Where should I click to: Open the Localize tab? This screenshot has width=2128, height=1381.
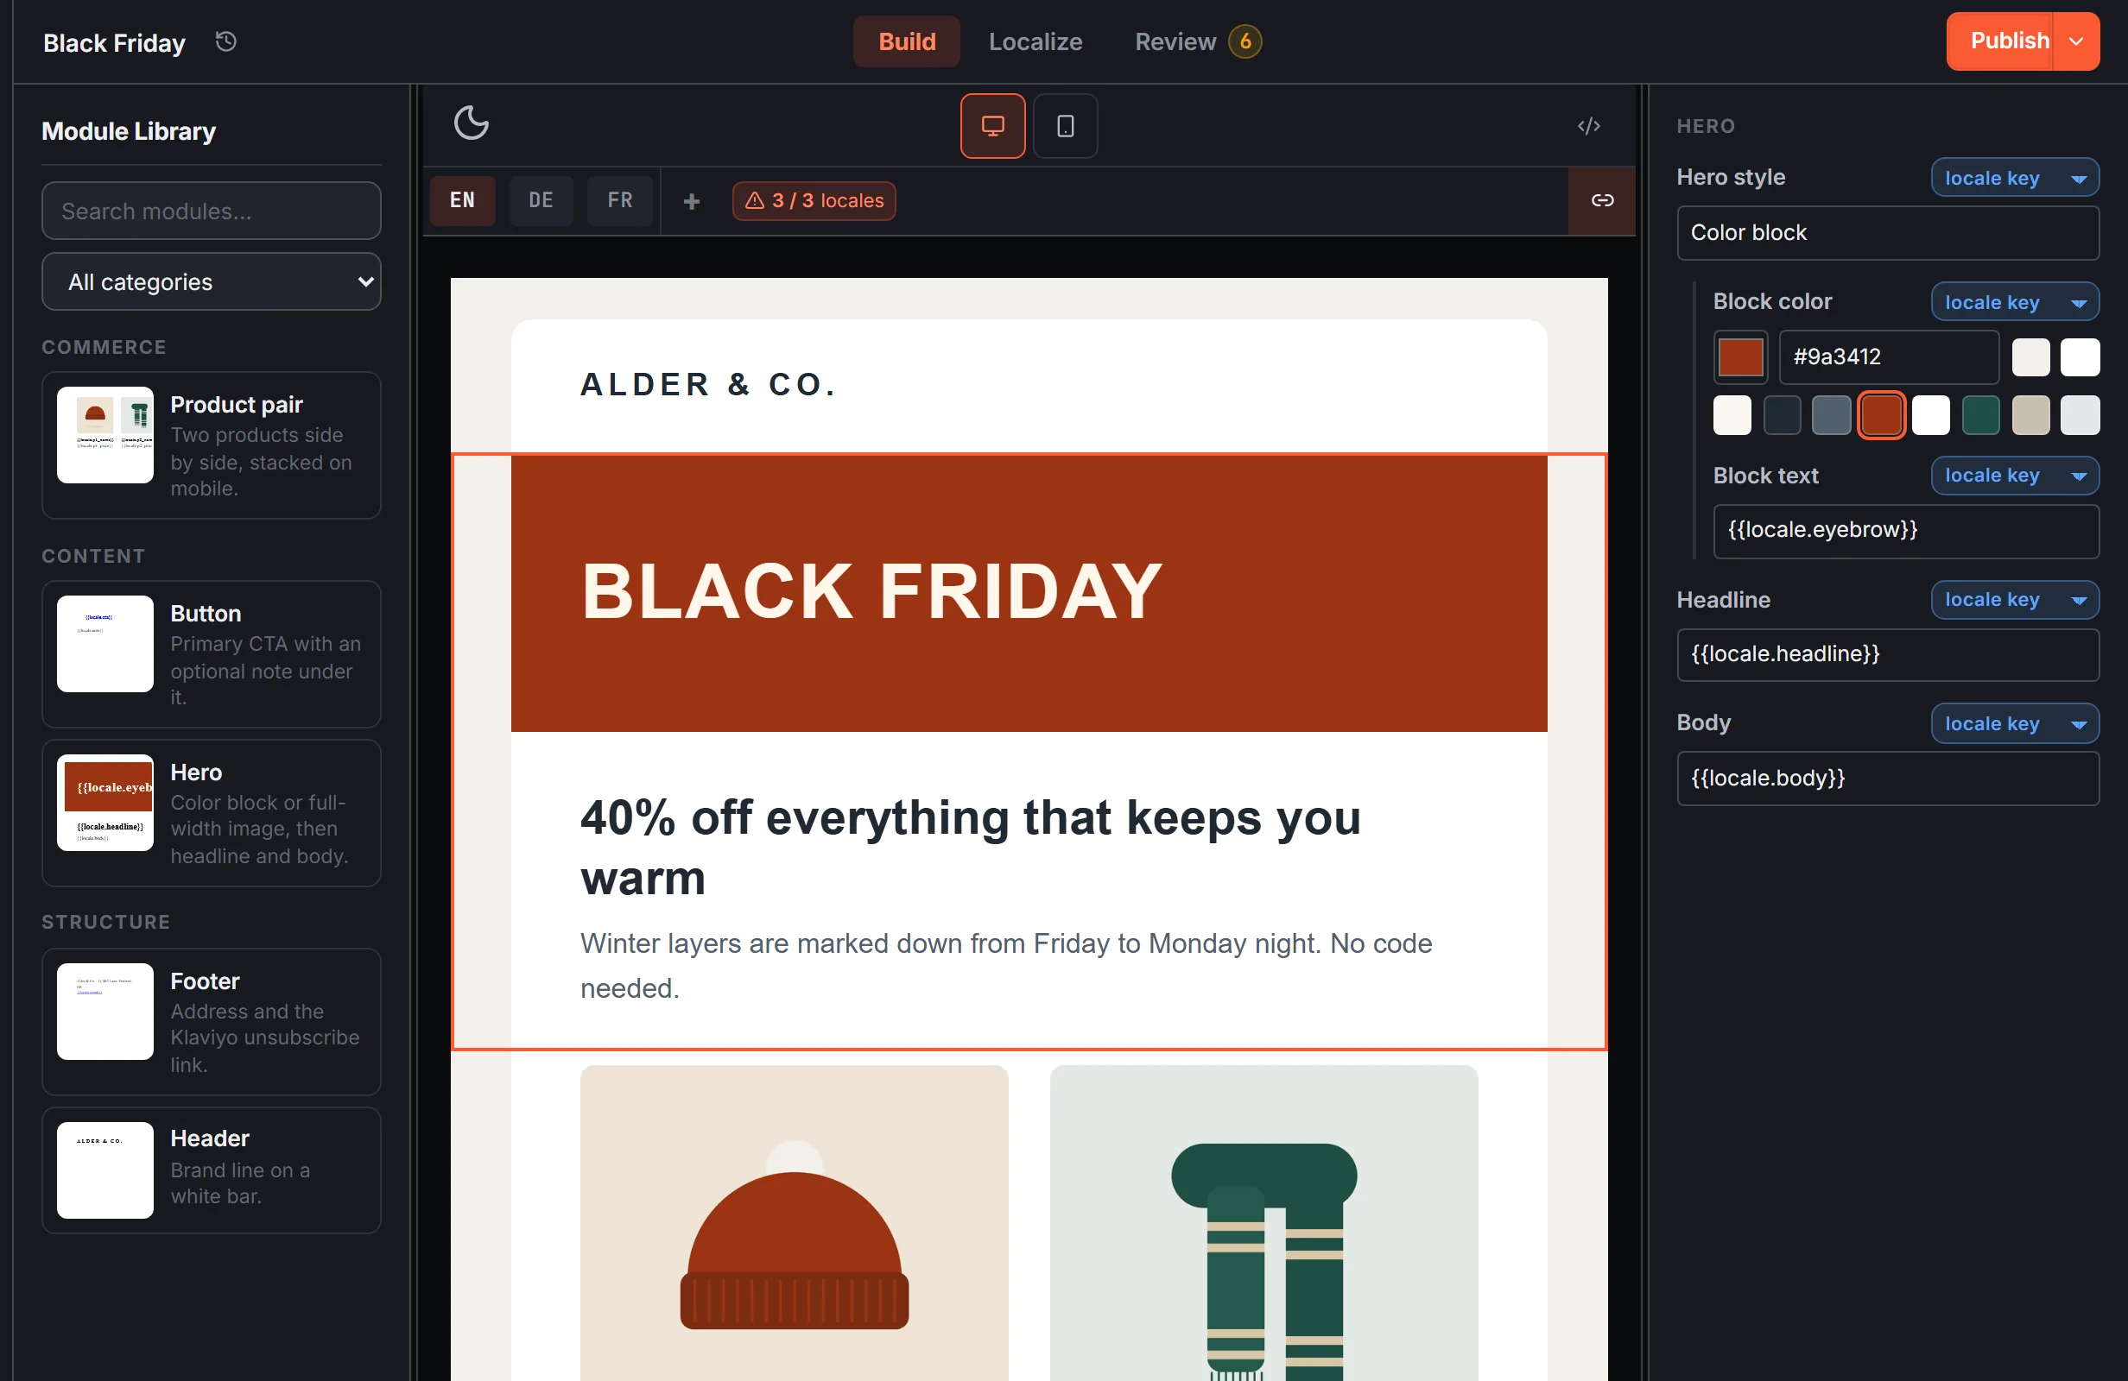click(1035, 42)
